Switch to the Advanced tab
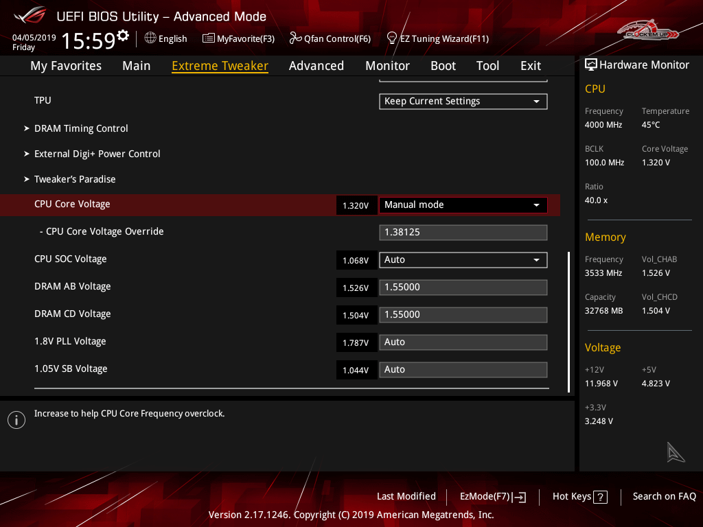Image resolution: width=703 pixels, height=527 pixels. [316, 66]
